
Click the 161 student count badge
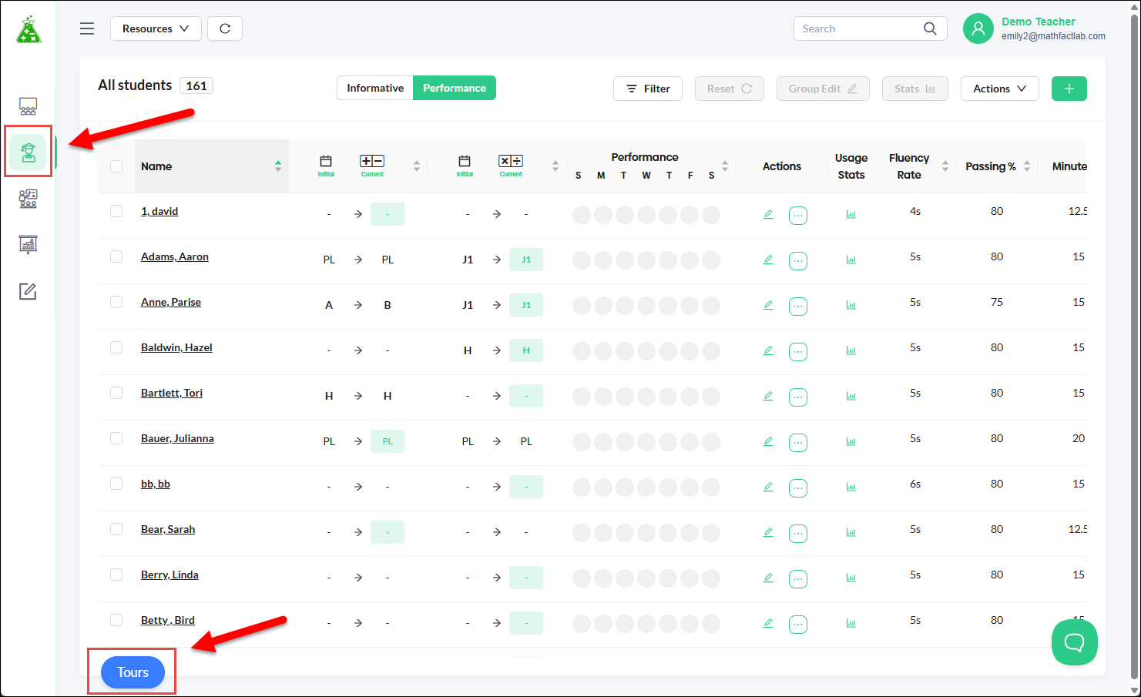tap(196, 85)
